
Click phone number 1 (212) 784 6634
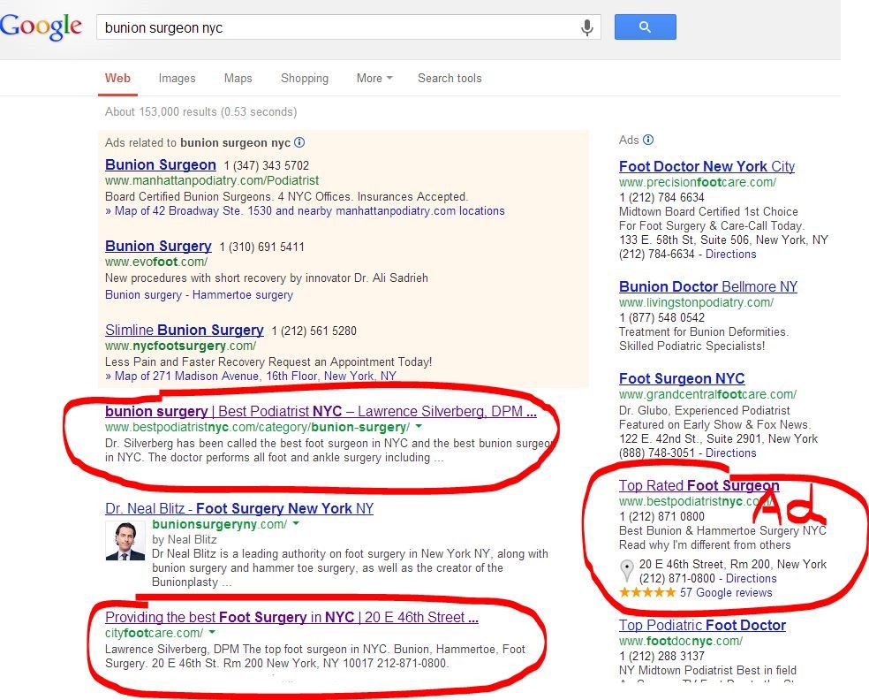click(x=661, y=197)
